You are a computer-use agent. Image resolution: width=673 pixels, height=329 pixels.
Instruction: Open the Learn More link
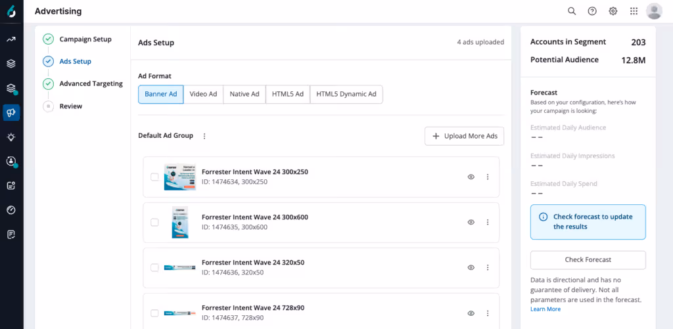point(545,309)
